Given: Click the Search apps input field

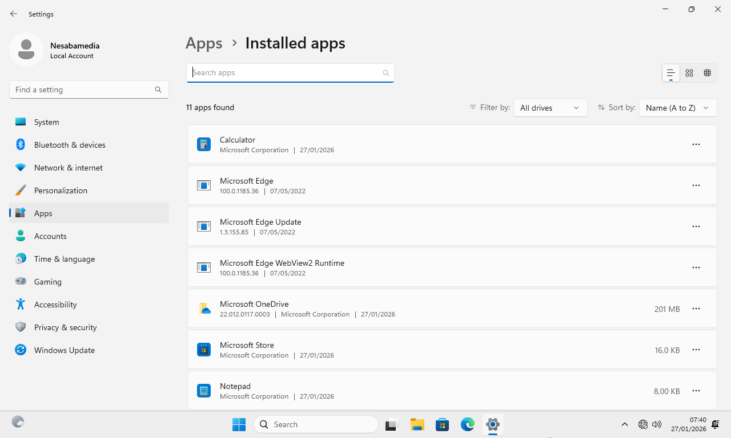Looking at the screenshot, I should point(286,73).
